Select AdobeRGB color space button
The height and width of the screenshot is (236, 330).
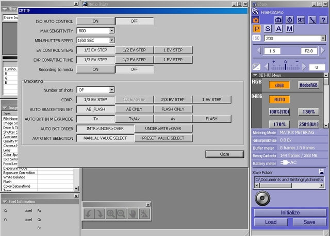click(308, 85)
